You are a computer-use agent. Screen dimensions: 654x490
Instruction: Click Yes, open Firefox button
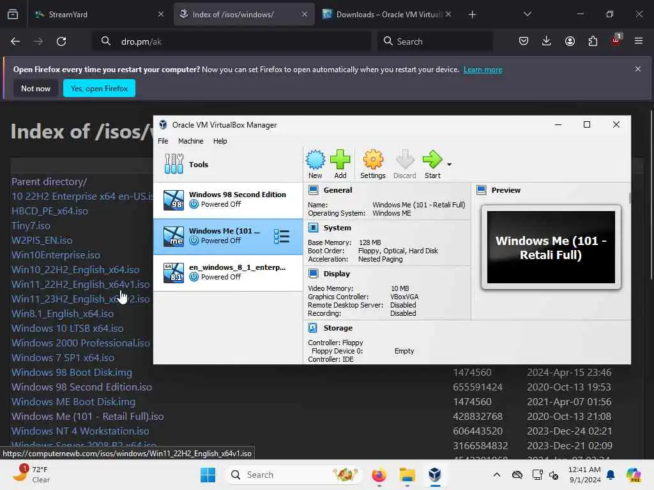[99, 88]
